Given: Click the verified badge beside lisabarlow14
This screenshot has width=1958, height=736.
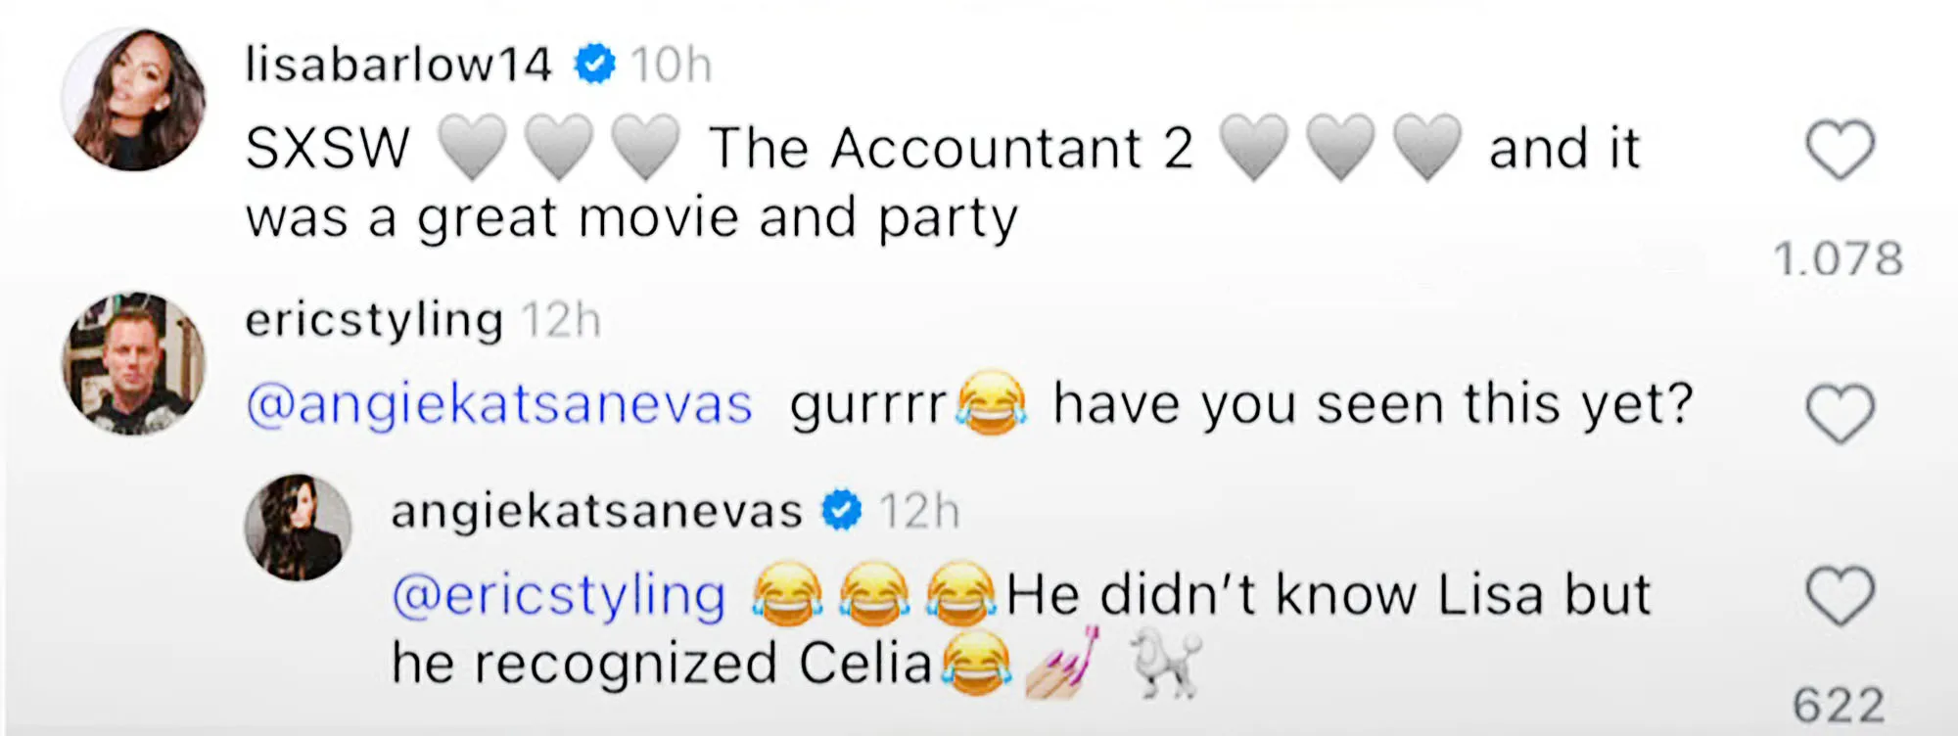Looking at the screenshot, I should tap(594, 65).
